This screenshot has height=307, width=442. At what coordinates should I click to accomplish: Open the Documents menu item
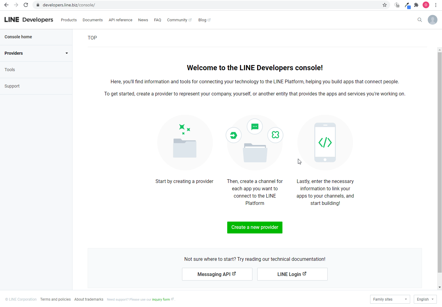click(x=93, y=20)
